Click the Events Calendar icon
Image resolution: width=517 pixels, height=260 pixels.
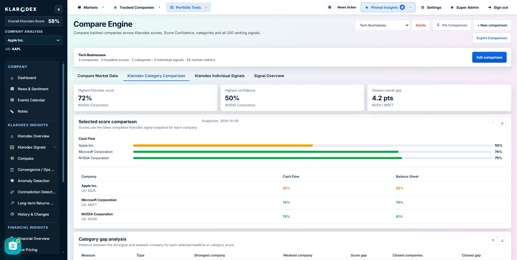coord(12,100)
